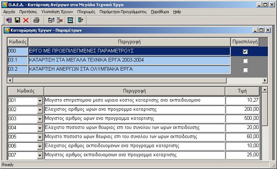Click the value field 25,00
This screenshot has width=277, height=169.
click(242, 155)
